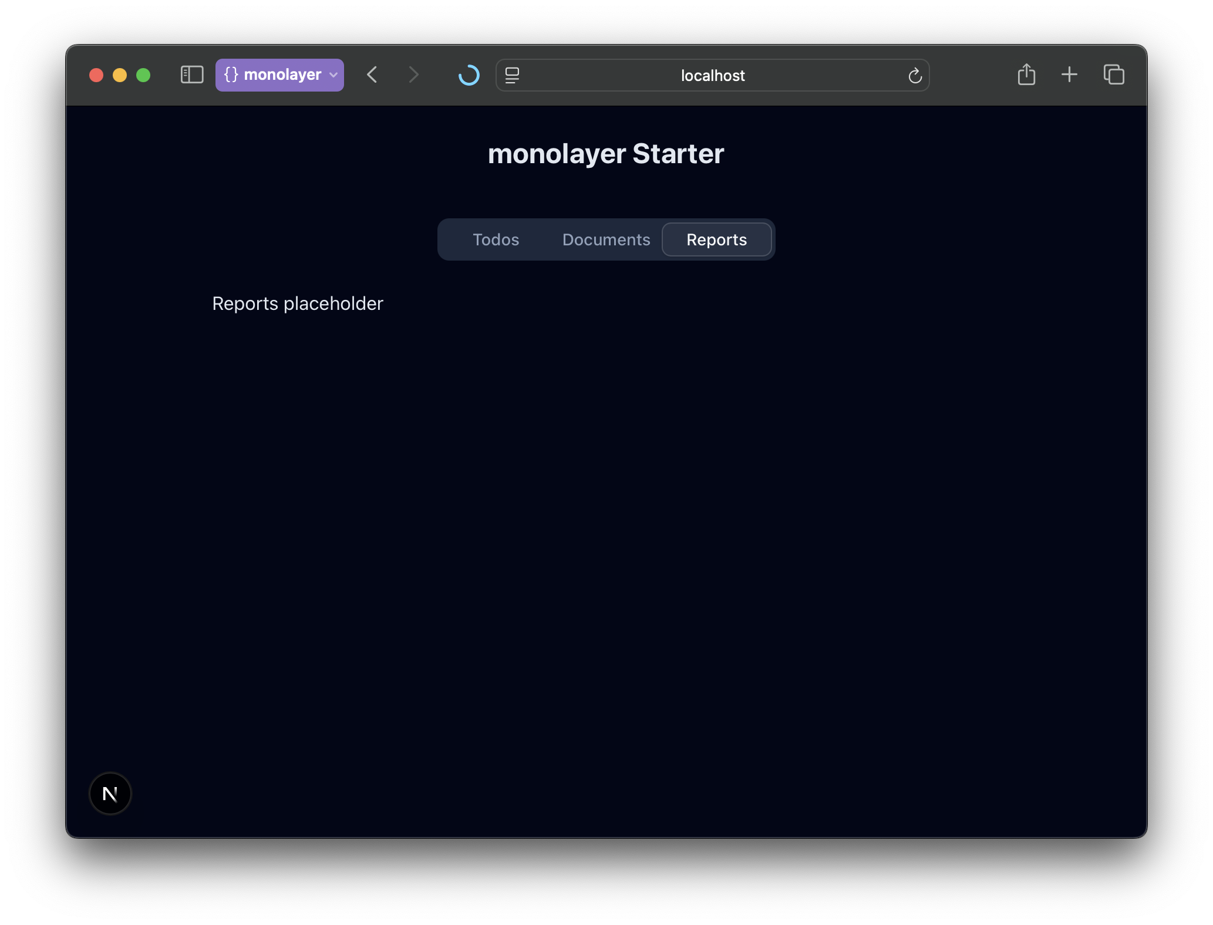Open the Share menu
The image size is (1213, 925).
click(1026, 75)
